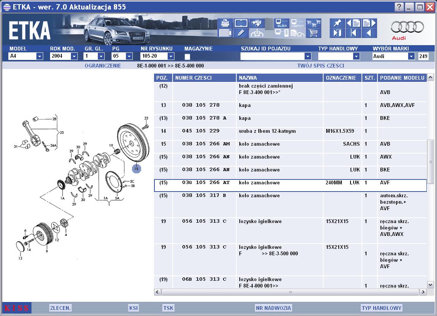Click the document with car icon
Image resolution: width=437 pixels, height=316 pixels.
[x=298, y=33]
